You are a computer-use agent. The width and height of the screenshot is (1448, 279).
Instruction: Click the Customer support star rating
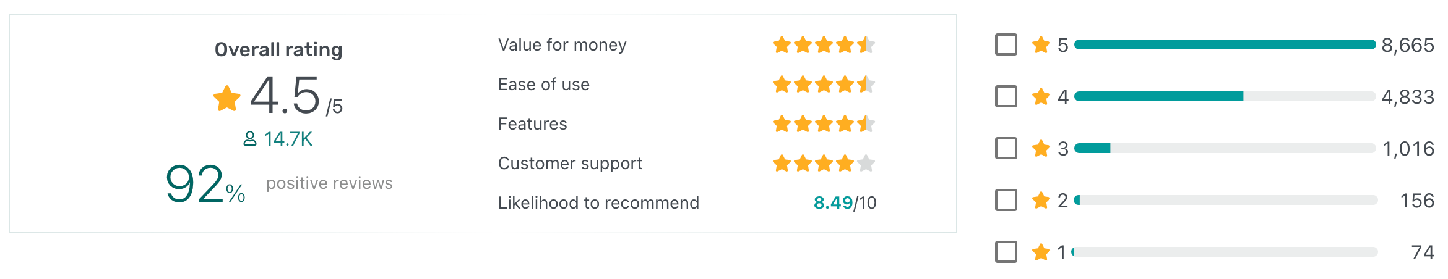click(824, 163)
